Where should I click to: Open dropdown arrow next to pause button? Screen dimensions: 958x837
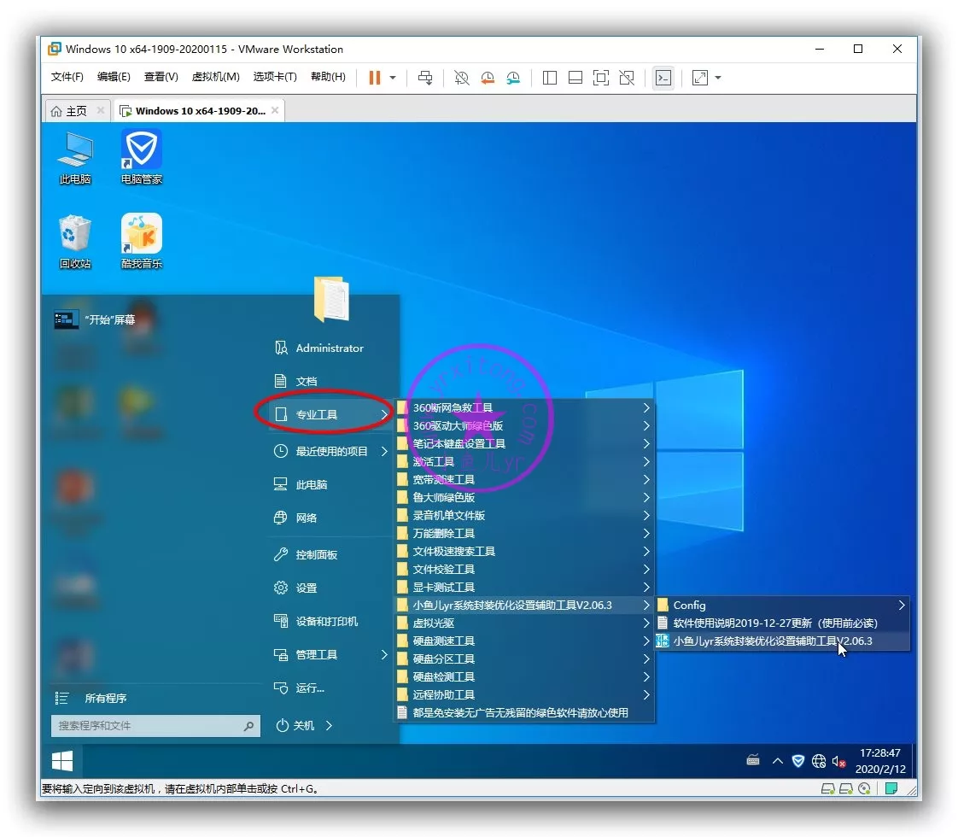click(393, 78)
